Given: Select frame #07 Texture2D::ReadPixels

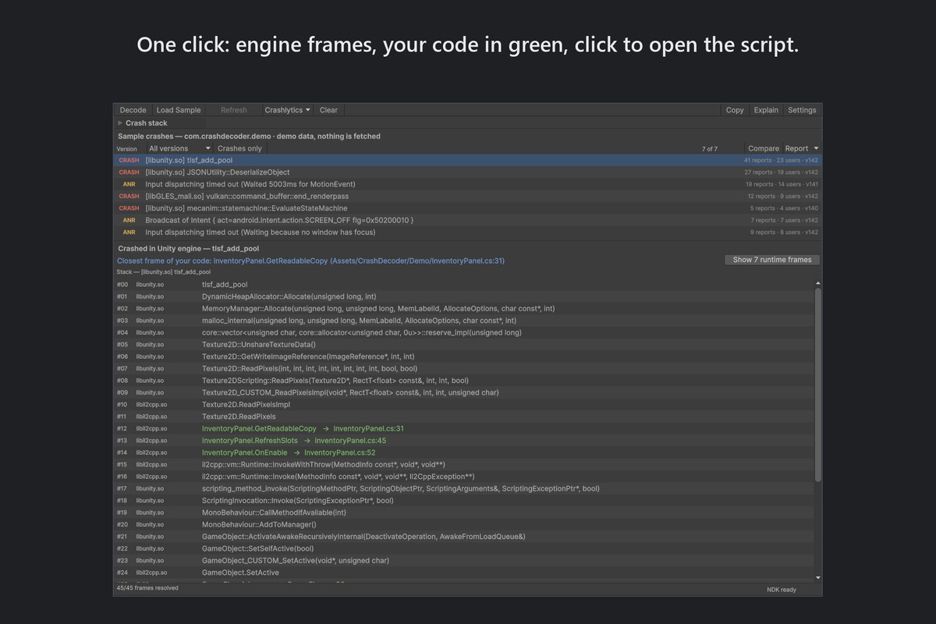Looking at the screenshot, I should (x=464, y=368).
